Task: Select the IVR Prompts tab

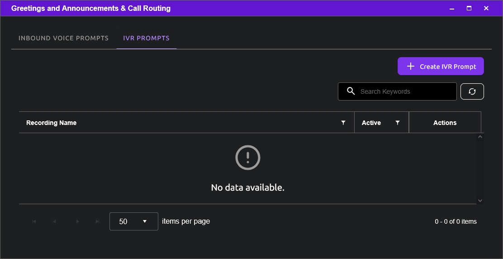Action: (x=146, y=38)
